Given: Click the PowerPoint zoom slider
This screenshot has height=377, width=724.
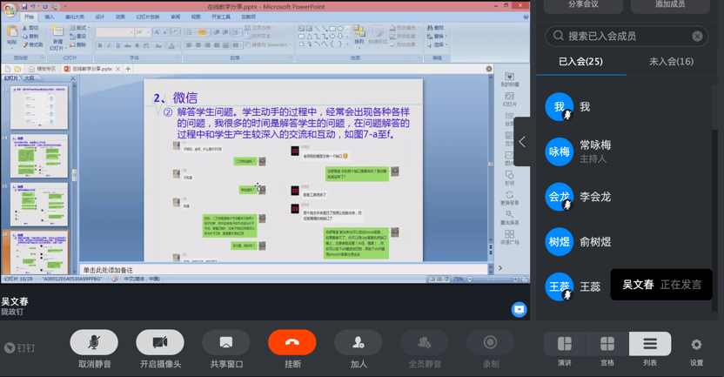Looking at the screenshot, I should [x=492, y=279].
